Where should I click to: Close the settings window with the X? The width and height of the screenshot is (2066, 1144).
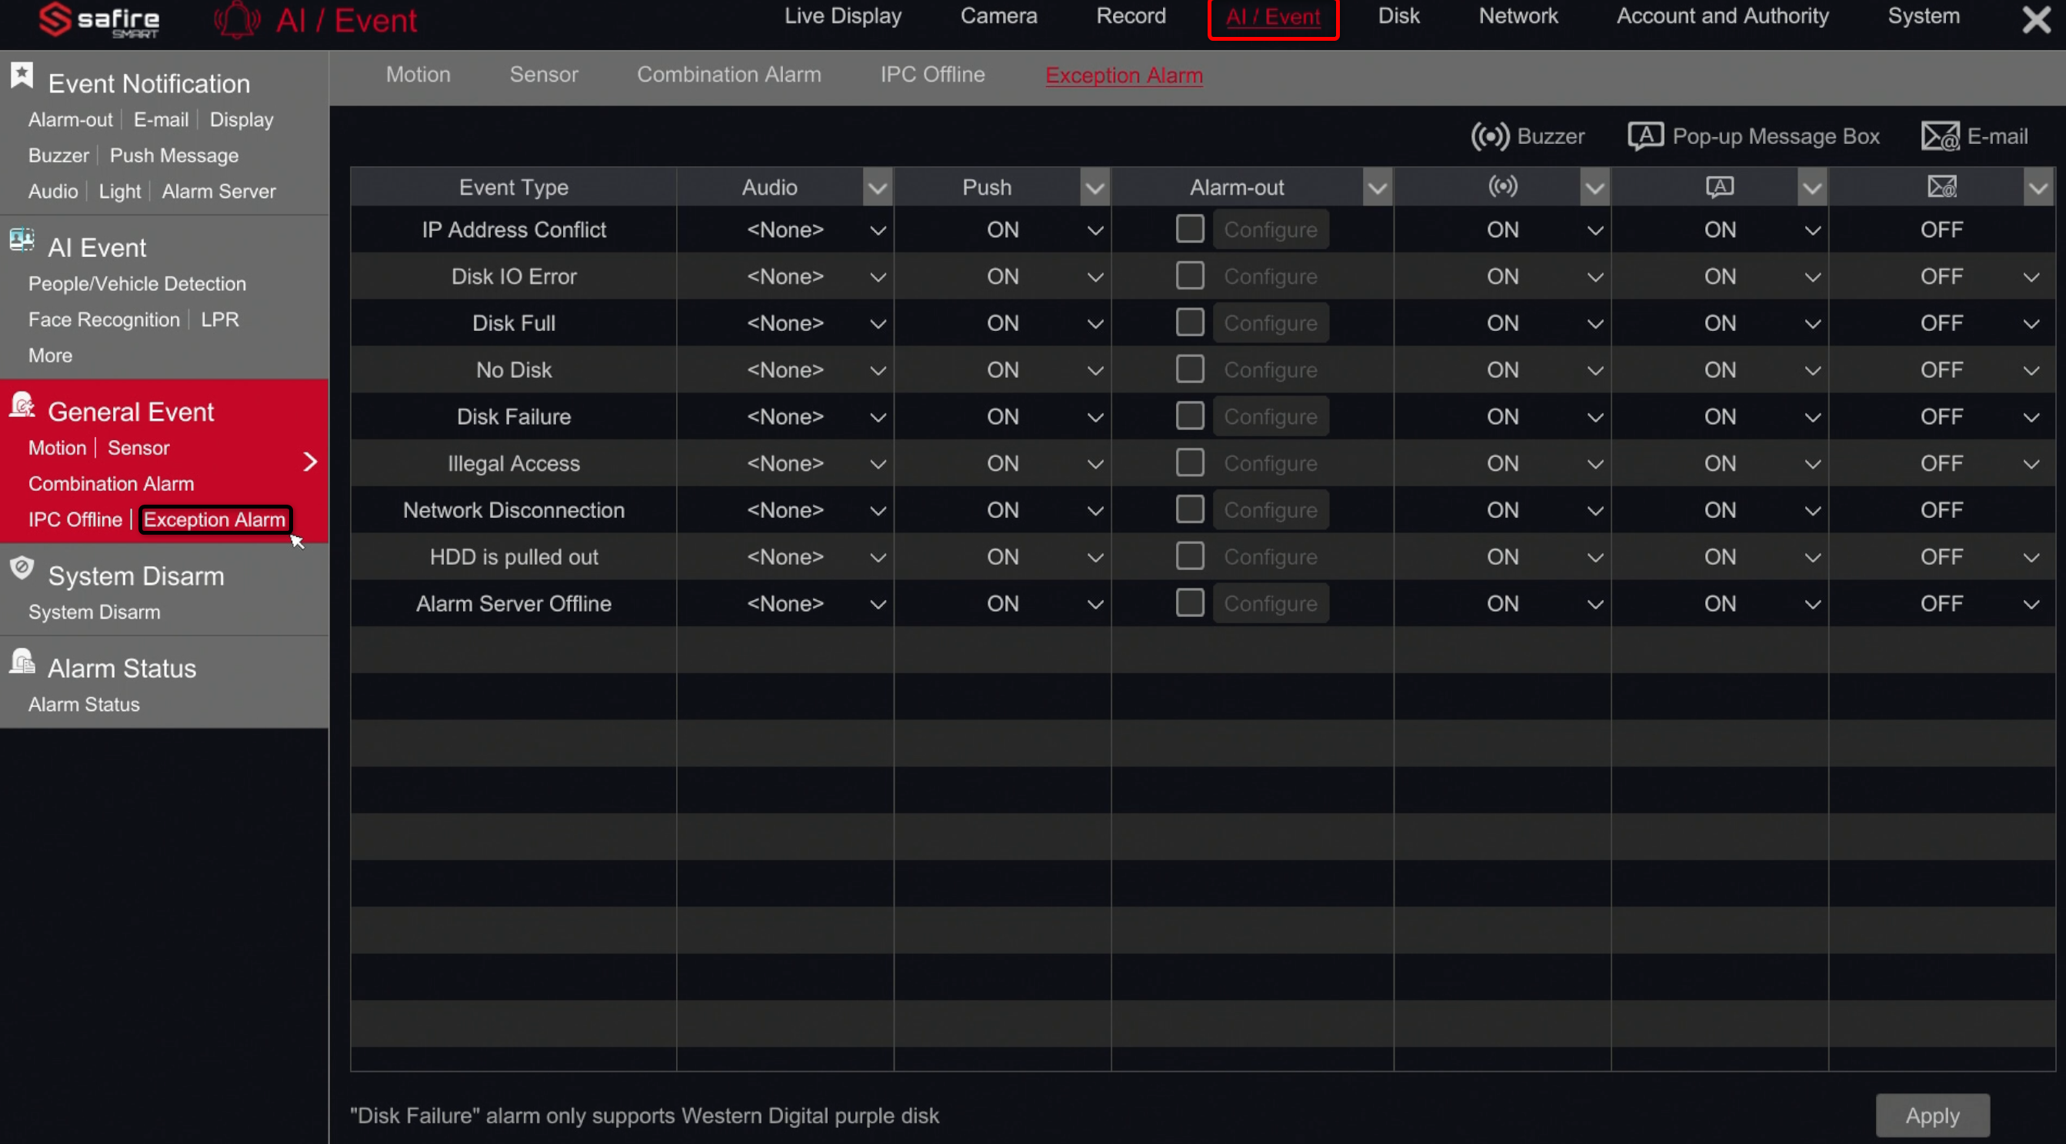pyautogui.click(x=2035, y=18)
